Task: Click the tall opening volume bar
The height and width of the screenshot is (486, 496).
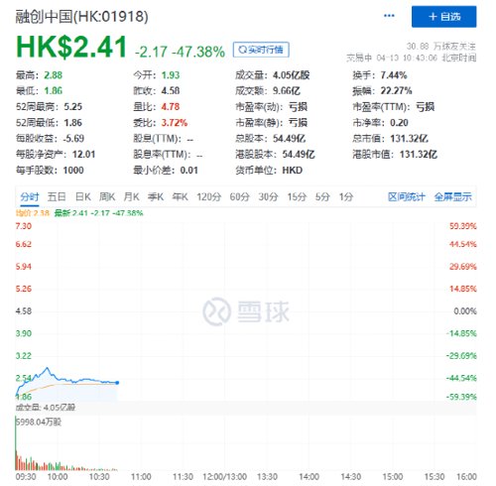Action: click(x=16, y=443)
